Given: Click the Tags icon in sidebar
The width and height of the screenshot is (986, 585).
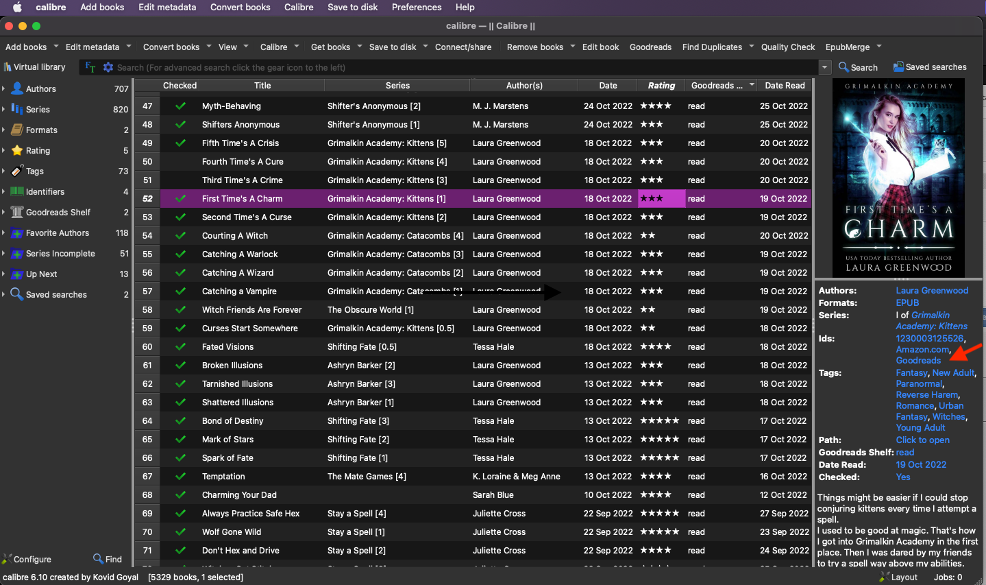Looking at the screenshot, I should click(17, 171).
